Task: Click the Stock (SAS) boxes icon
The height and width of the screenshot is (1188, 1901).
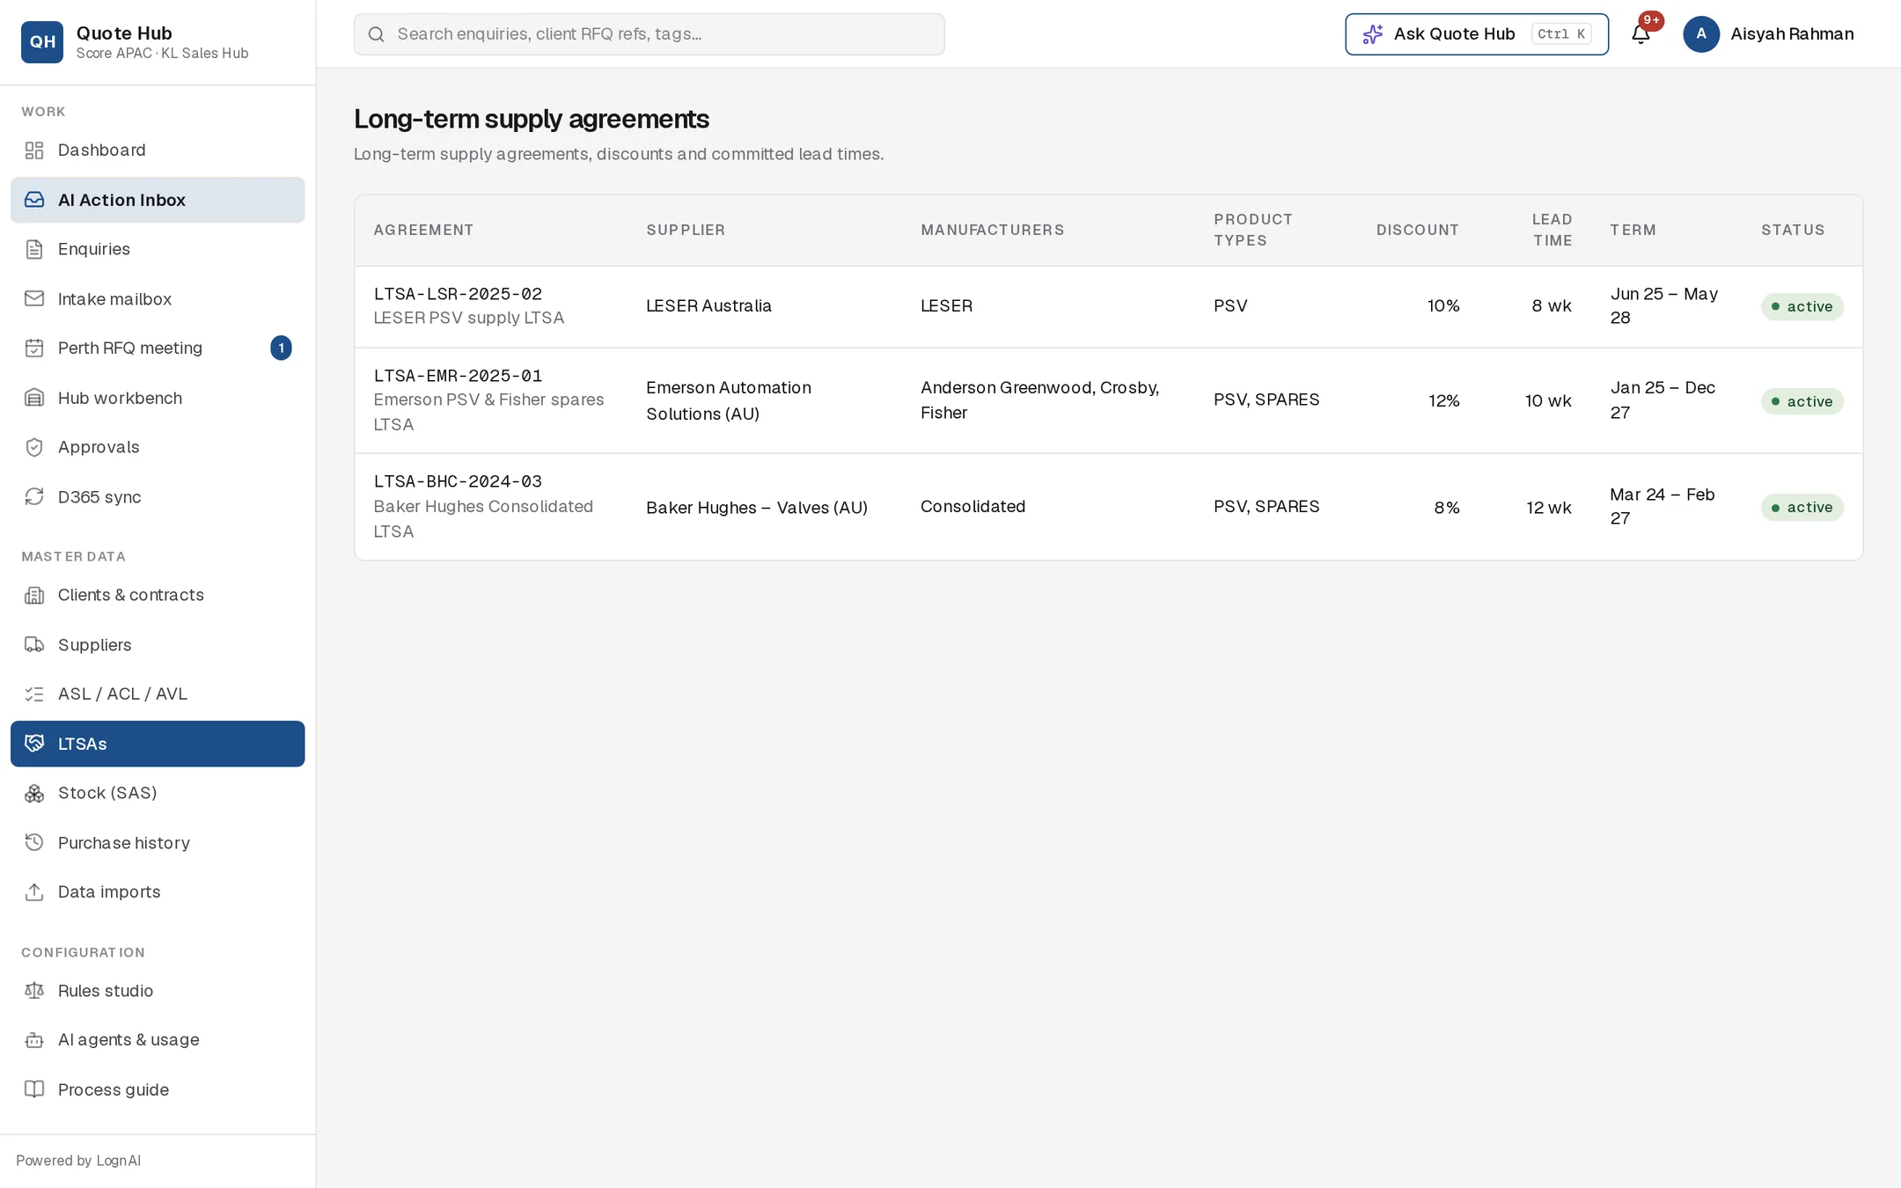Action: tap(34, 793)
